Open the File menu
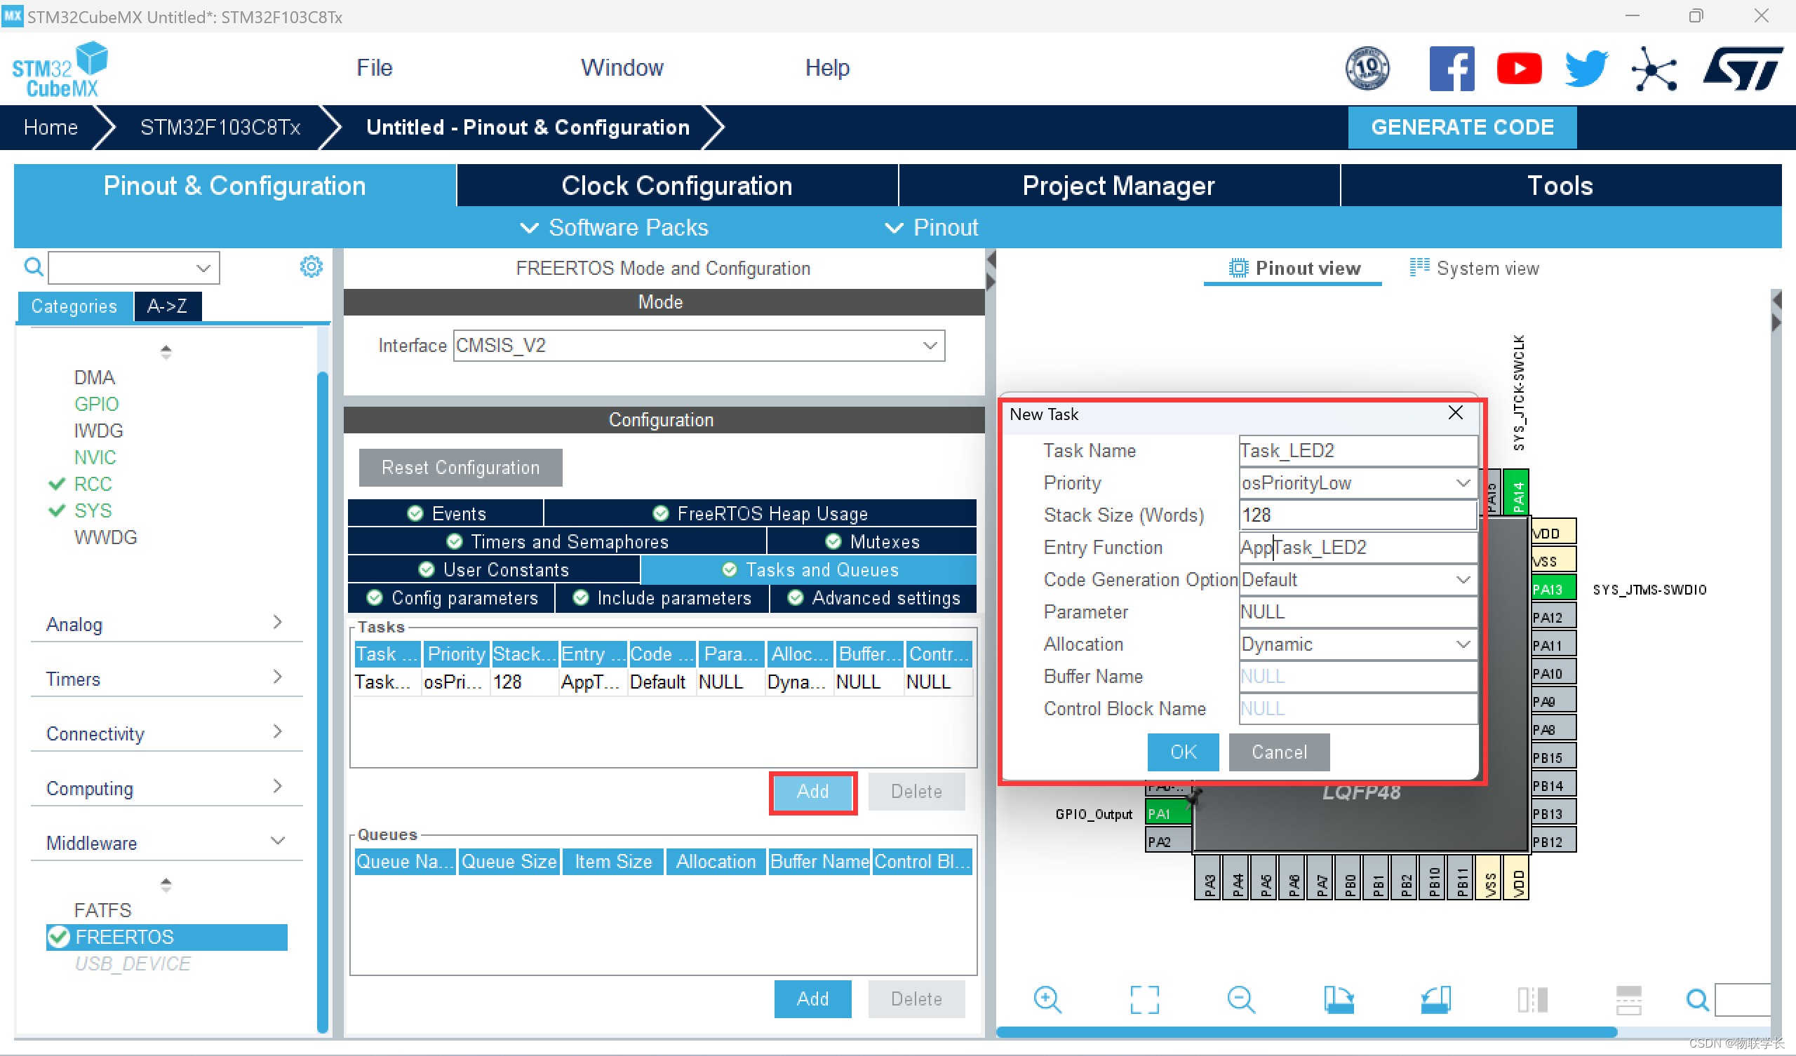 tap(374, 68)
